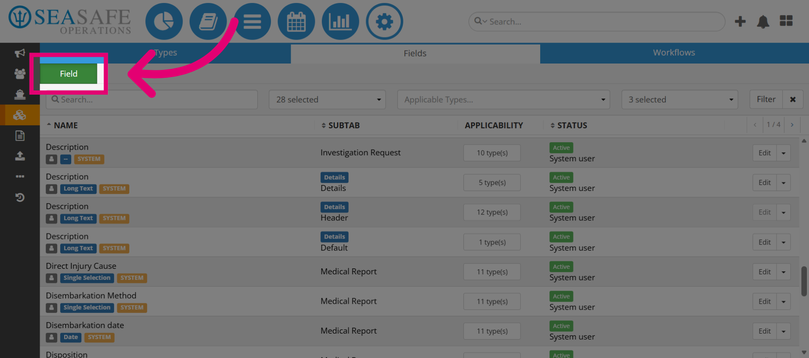Open the calendar circle icon
This screenshot has height=358, width=809.
pos(296,21)
